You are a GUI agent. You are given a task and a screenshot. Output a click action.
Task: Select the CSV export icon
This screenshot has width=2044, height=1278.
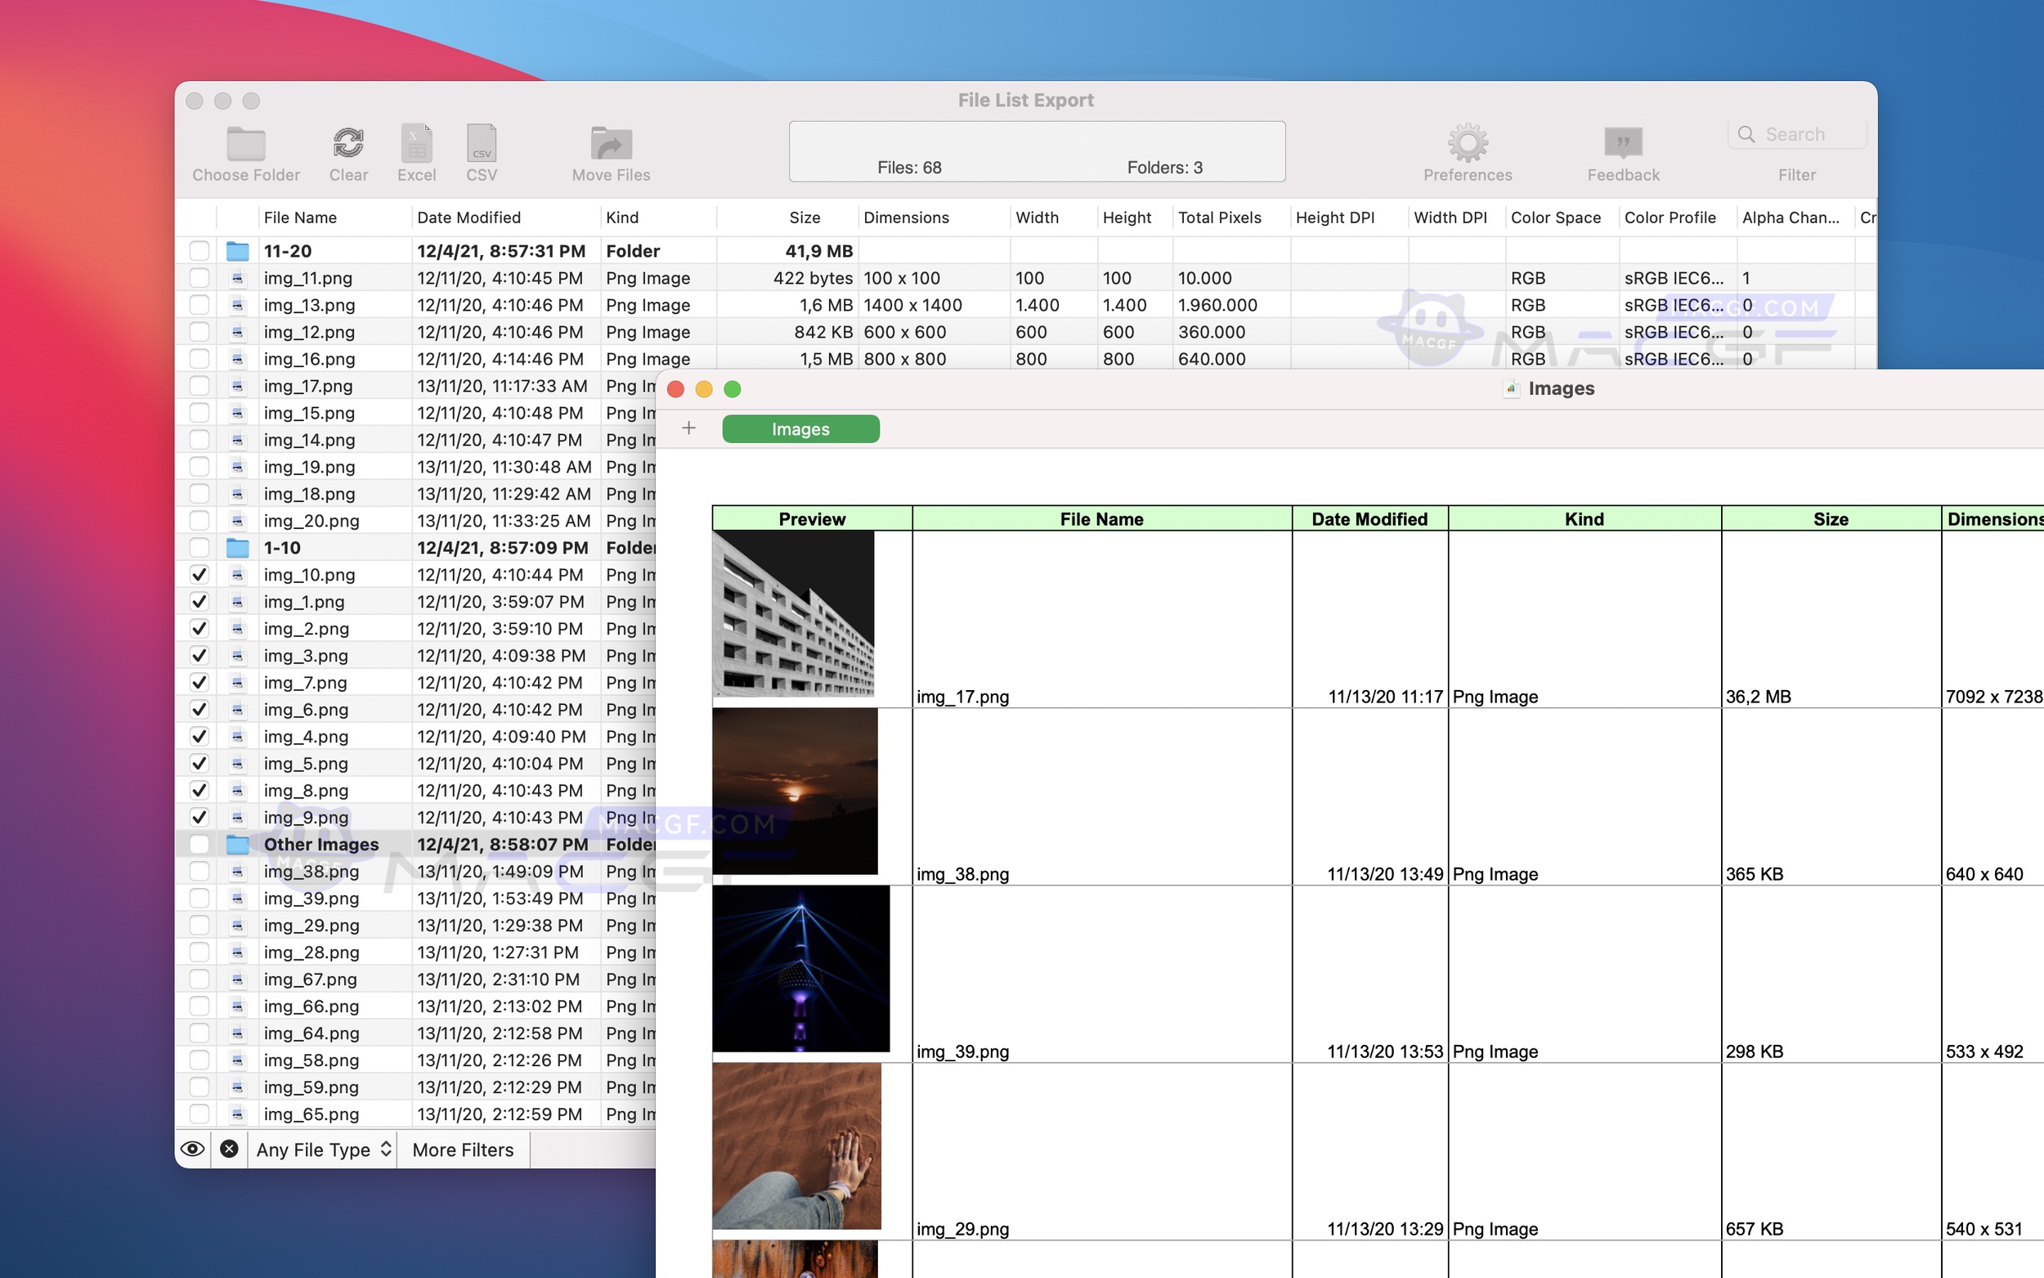[480, 144]
